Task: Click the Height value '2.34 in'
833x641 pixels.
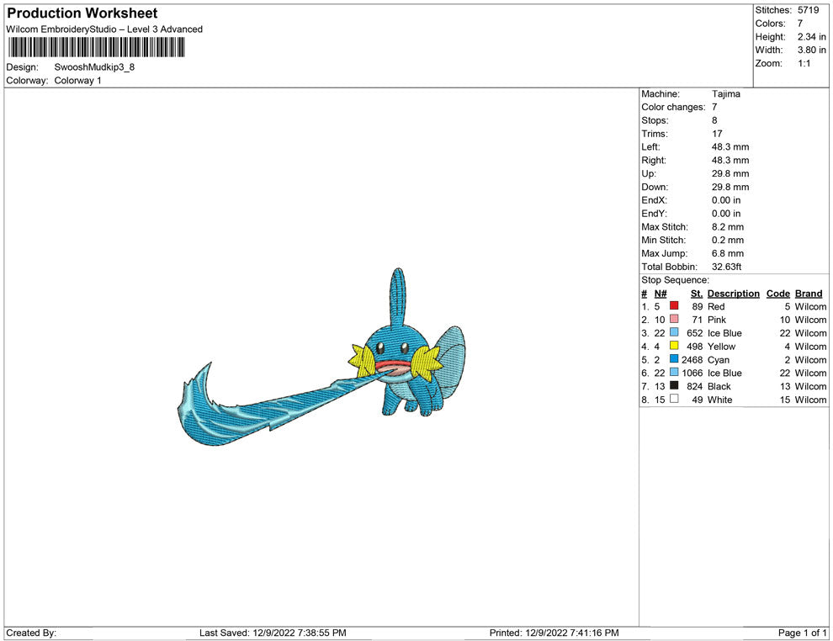Action: coord(812,37)
